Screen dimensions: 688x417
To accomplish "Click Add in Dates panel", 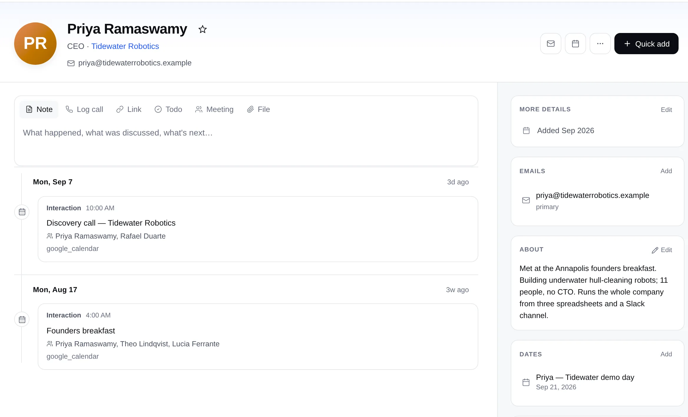I will pos(666,354).
